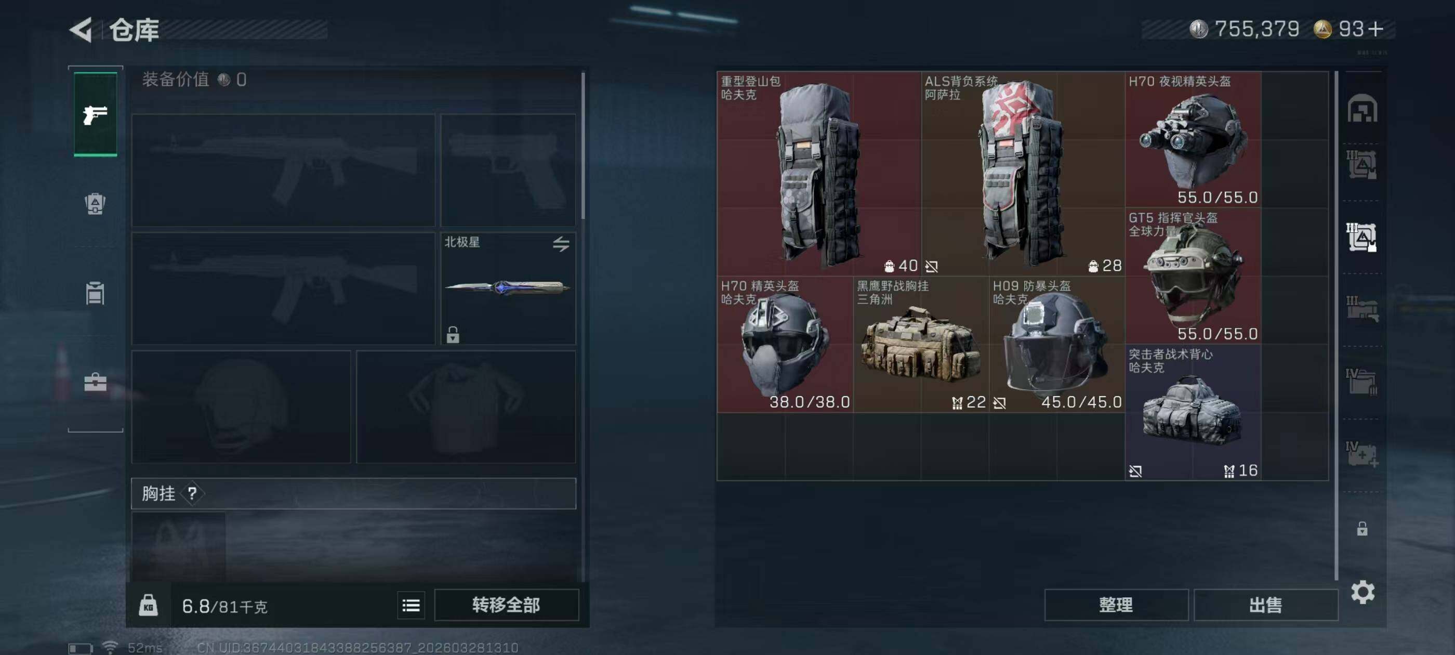Image resolution: width=1455 pixels, height=655 pixels.
Task: Click the 出售 sell button
Action: 1266,605
